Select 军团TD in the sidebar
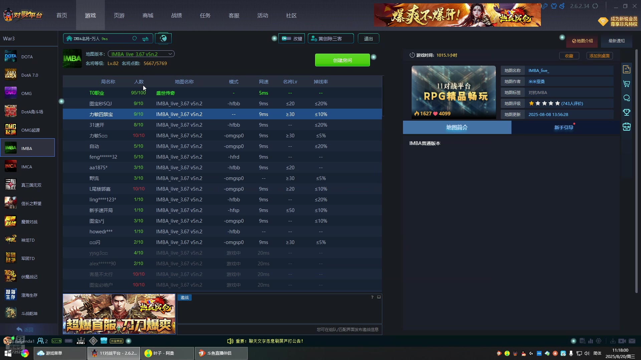641x360 pixels. click(27, 258)
